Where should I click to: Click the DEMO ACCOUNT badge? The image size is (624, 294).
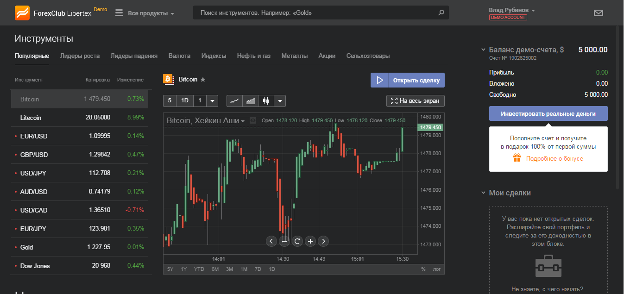[508, 18]
